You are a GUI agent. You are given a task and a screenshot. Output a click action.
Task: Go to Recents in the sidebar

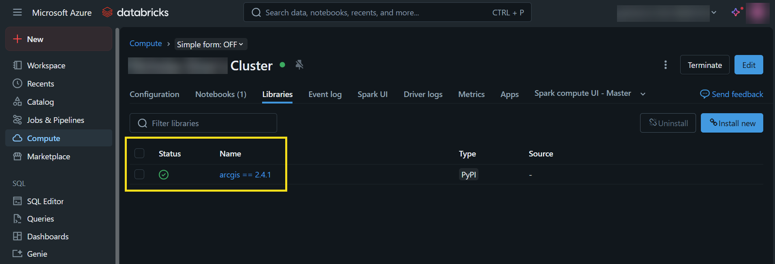click(x=40, y=84)
